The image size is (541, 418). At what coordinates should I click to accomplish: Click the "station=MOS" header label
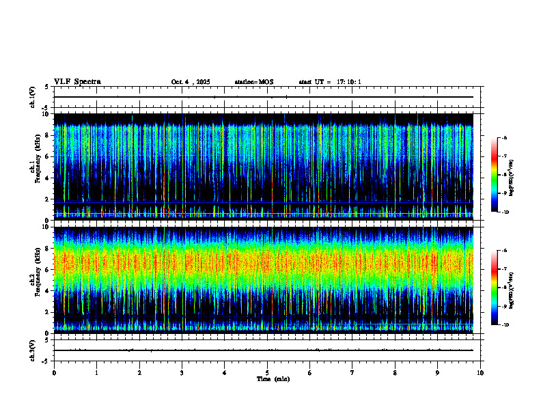(254, 82)
